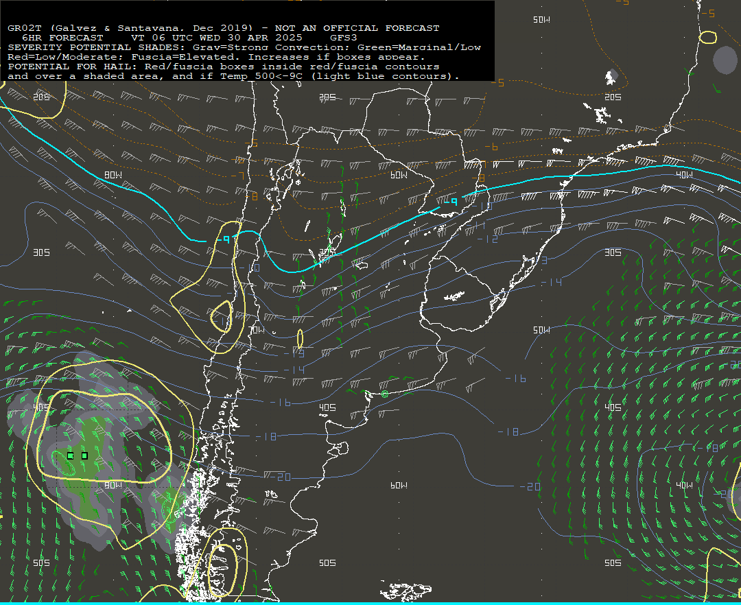
Task: Click the "-20" label east of the lower 60W
Action: (530, 486)
